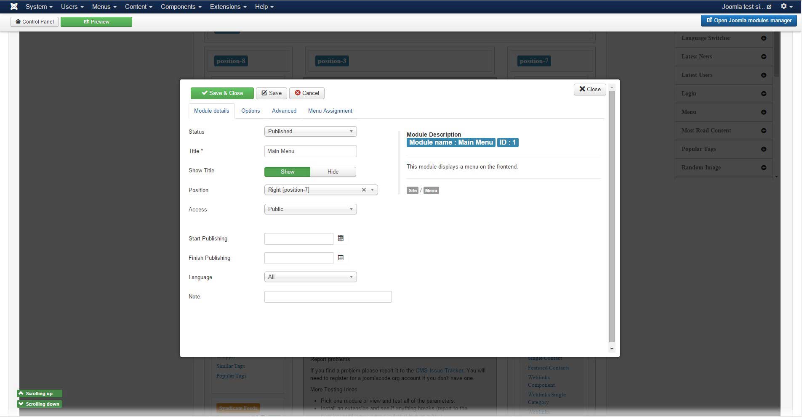
Task: Open the settings gear menu
Action: click(786, 6)
